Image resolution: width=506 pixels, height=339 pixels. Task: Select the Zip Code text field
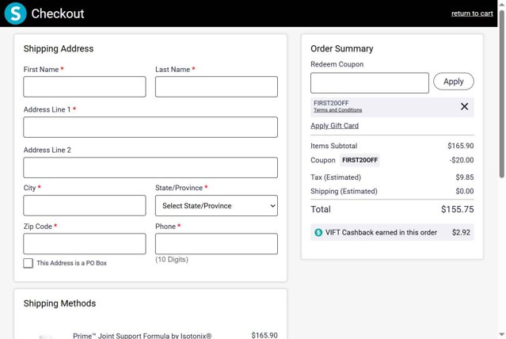[x=85, y=244]
